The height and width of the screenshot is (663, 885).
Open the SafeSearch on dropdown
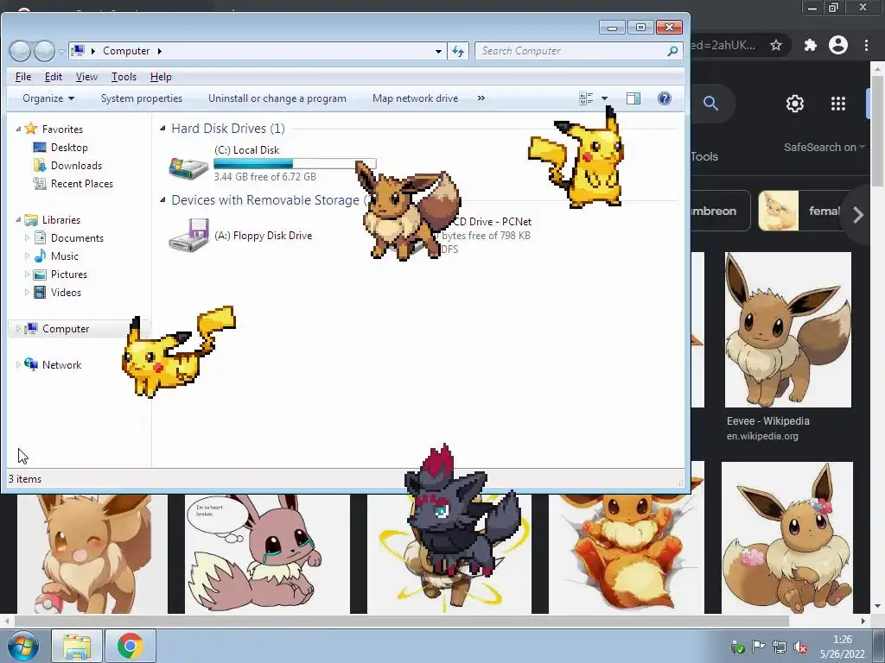point(824,148)
